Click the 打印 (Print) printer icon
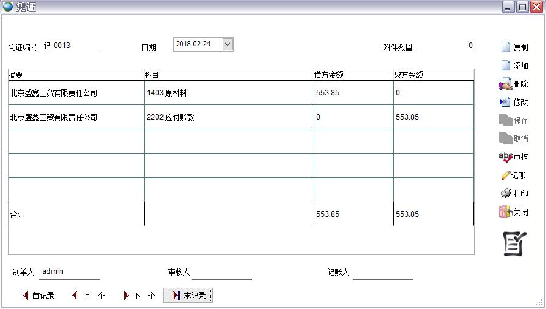Screen dimensions: 546x309 (505, 194)
